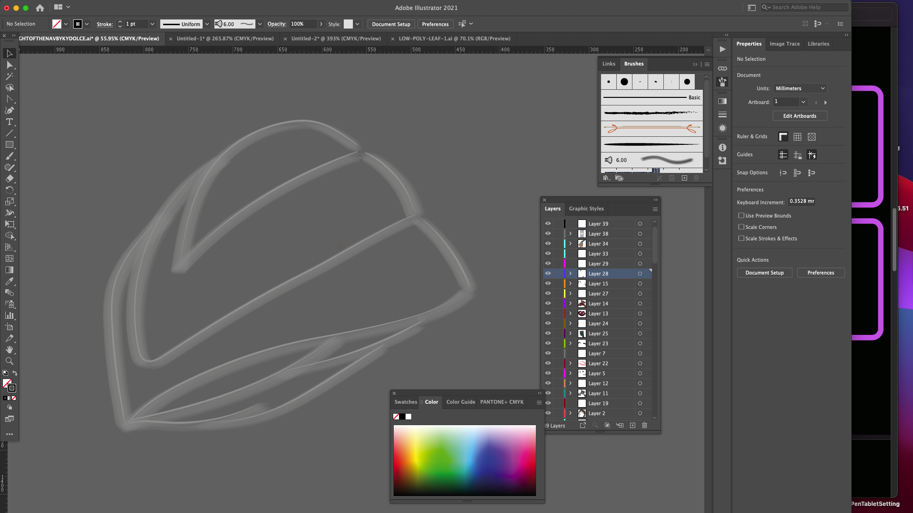
Task: Switch to LOW-POLY-LEAF-1.ai document tab
Action: [x=455, y=38]
